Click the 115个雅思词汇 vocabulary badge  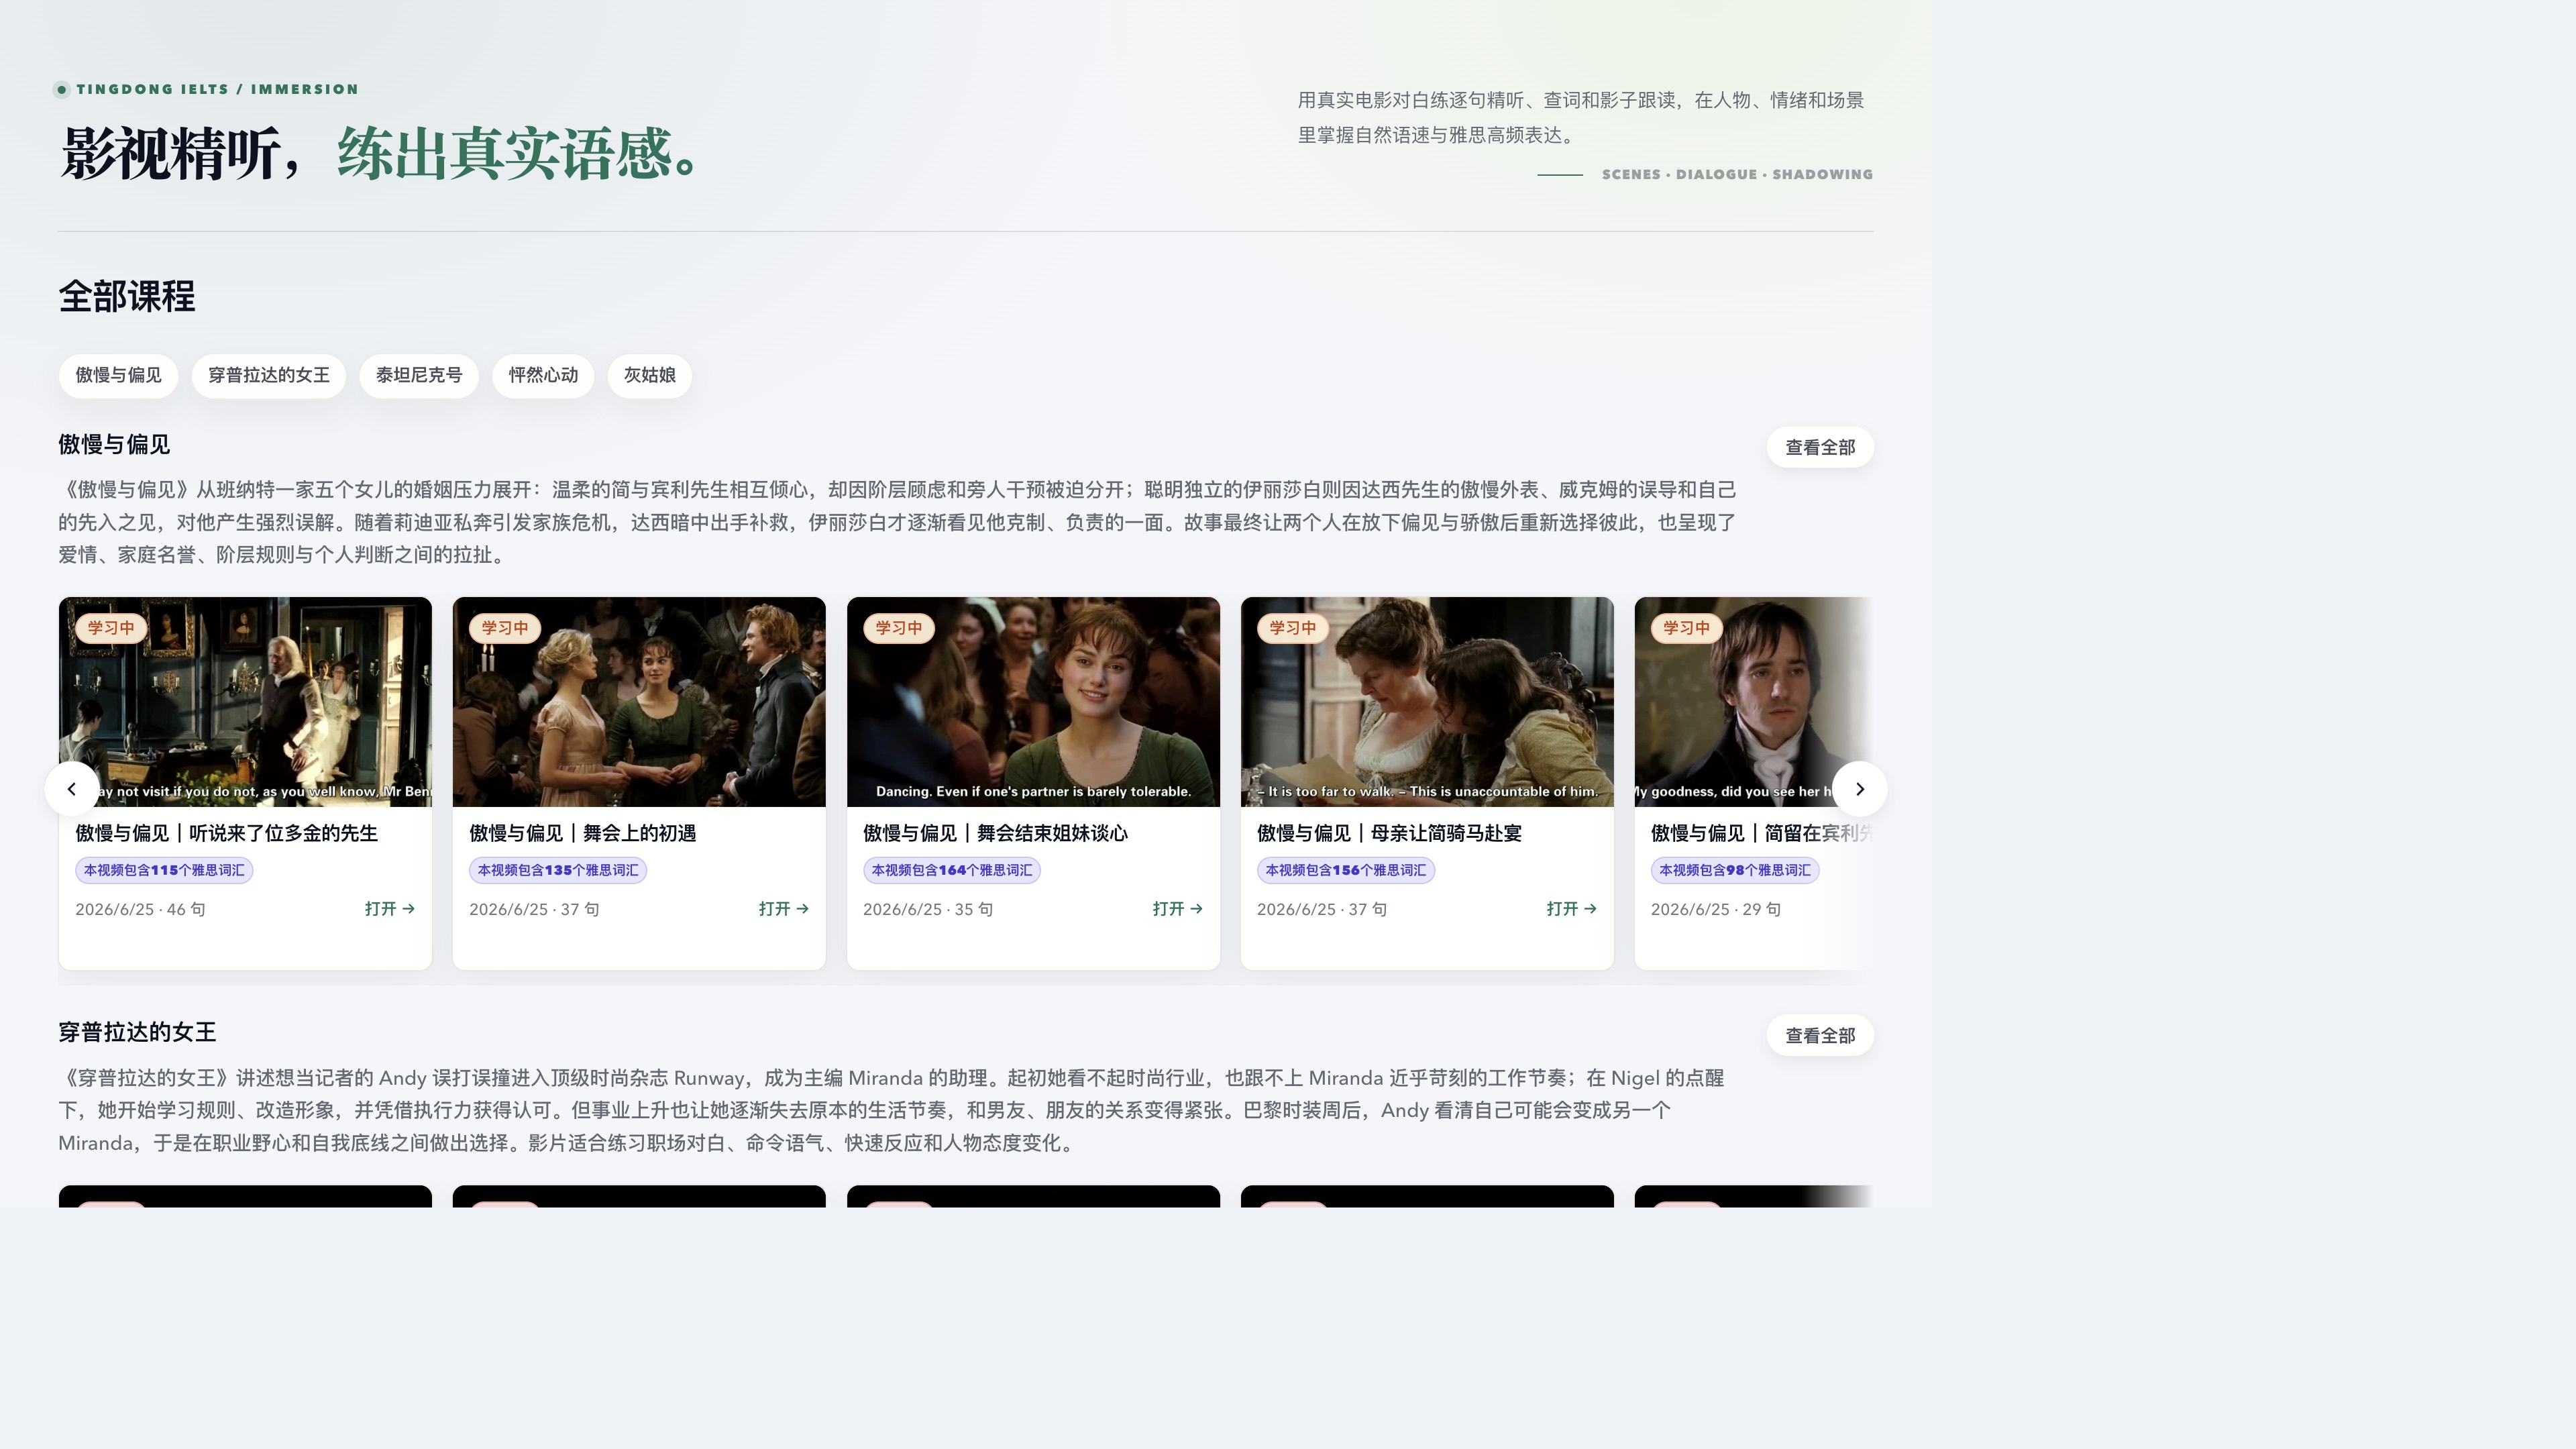(164, 870)
